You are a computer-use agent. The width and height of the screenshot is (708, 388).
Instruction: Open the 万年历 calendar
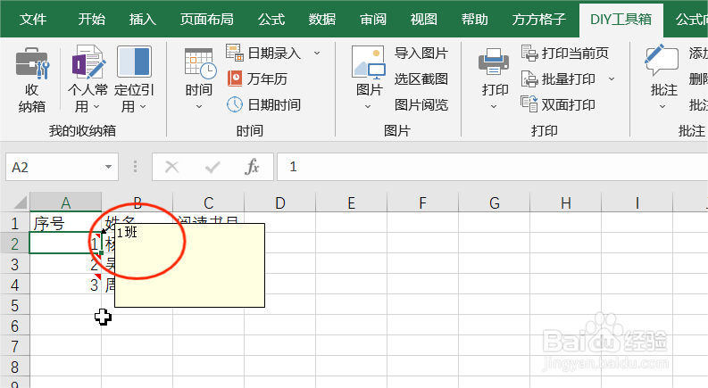[257, 79]
